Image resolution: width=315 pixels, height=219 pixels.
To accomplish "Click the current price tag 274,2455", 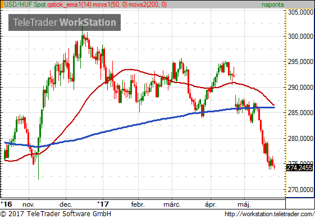I will [x=299, y=167].
